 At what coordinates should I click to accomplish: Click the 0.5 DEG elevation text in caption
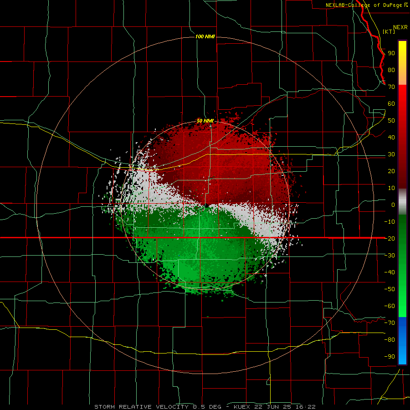tap(207, 407)
